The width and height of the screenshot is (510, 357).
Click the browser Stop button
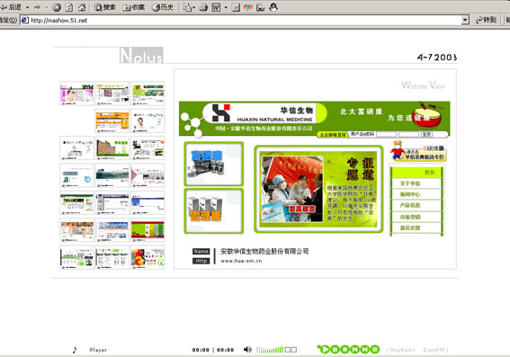(x=57, y=7)
